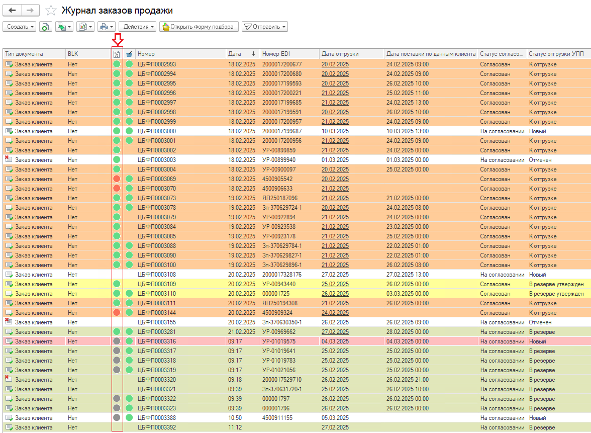Click Открыть форму подбора button
Viewport: 591px width, 433px height.
click(x=199, y=27)
